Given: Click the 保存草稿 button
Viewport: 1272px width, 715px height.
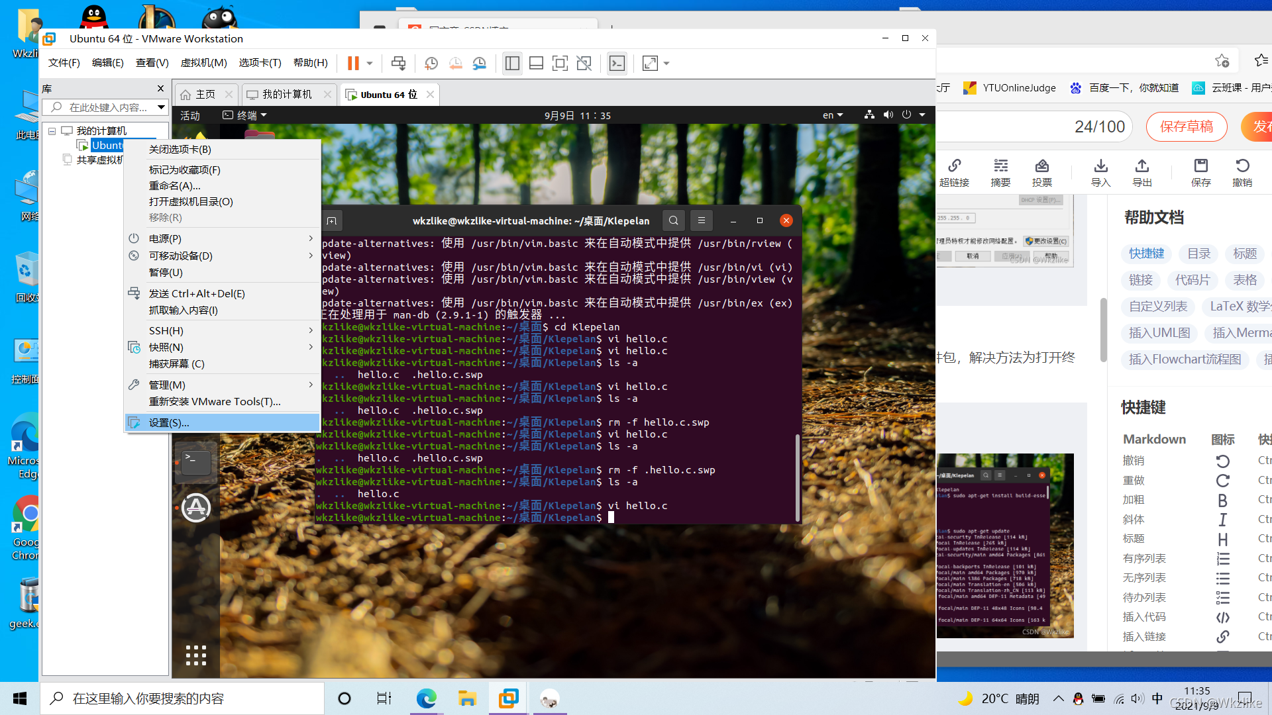Looking at the screenshot, I should pyautogui.click(x=1186, y=126).
